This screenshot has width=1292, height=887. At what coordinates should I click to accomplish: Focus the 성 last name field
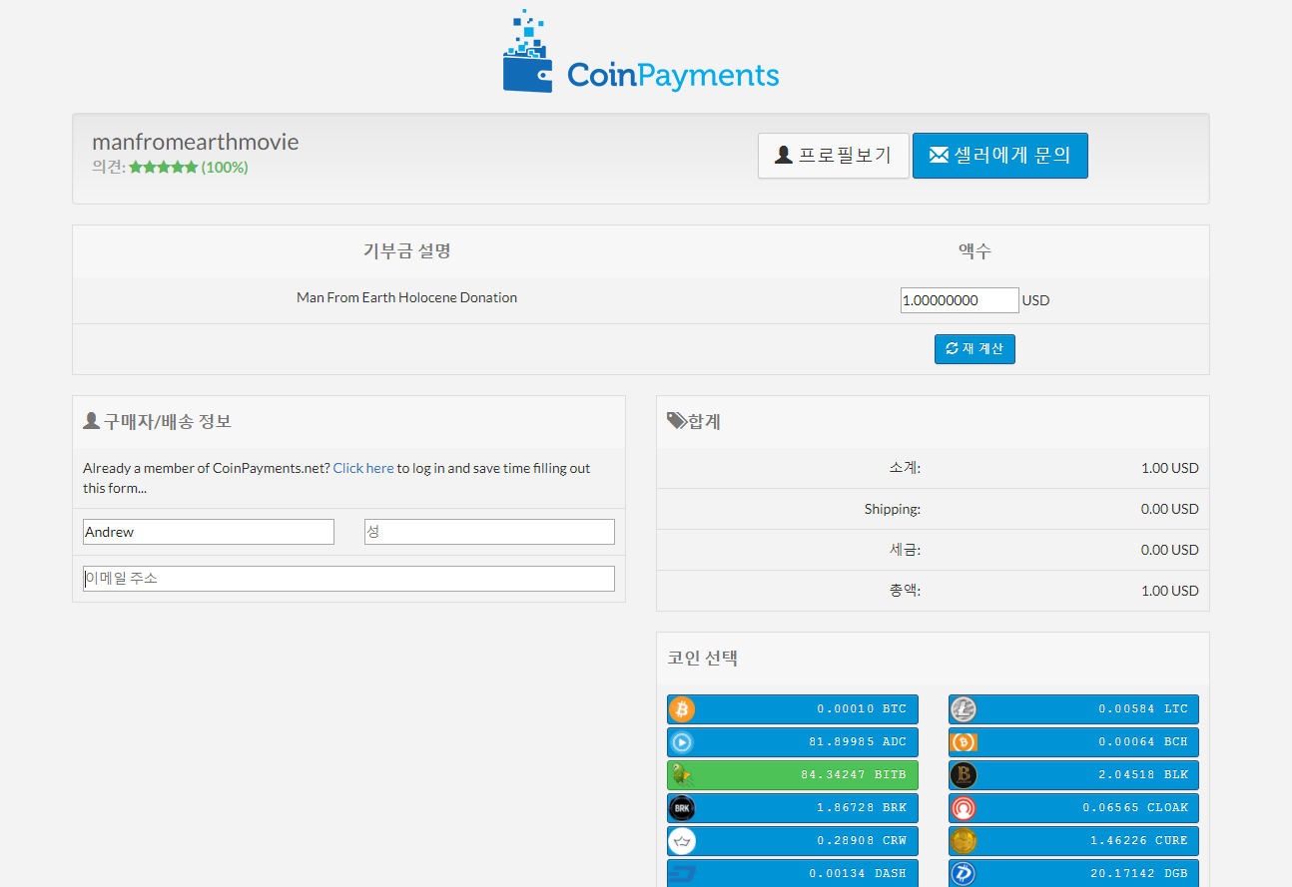pyautogui.click(x=489, y=532)
